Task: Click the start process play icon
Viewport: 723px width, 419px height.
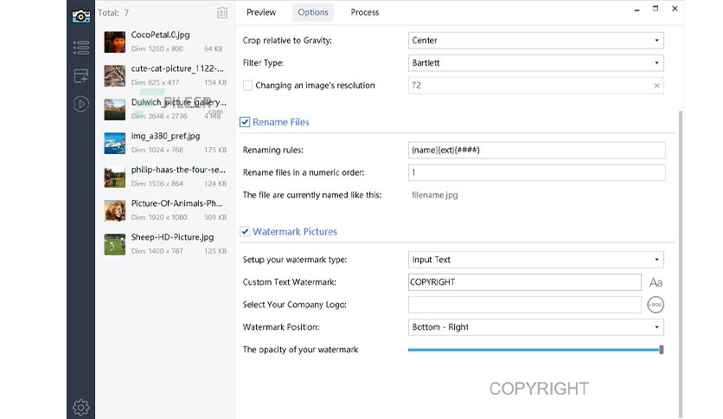Action: point(81,104)
